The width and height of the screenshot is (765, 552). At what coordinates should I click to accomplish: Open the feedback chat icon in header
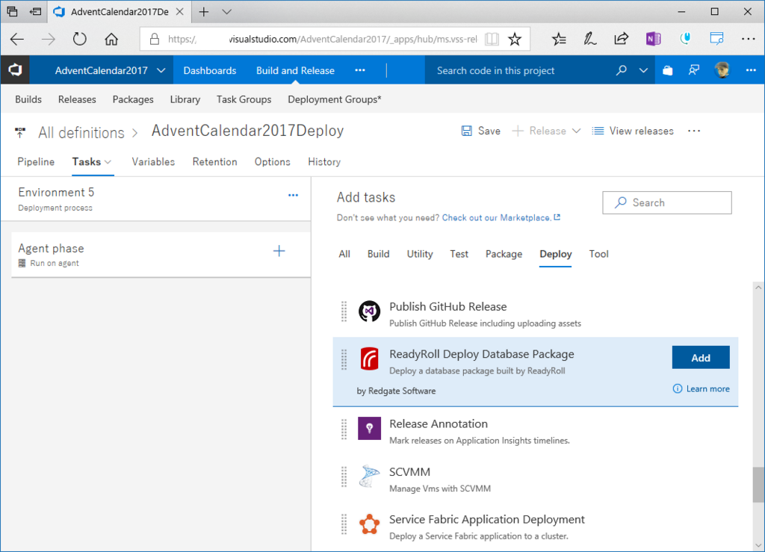(x=694, y=70)
